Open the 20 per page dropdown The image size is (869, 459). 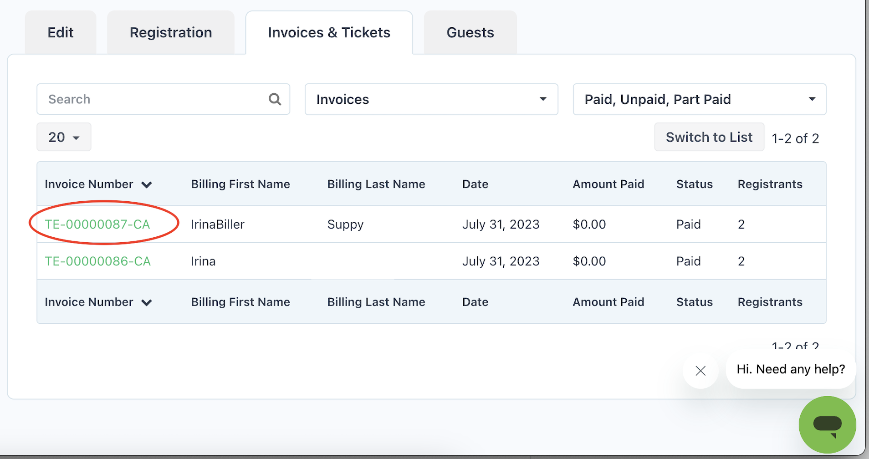[64, 137]
